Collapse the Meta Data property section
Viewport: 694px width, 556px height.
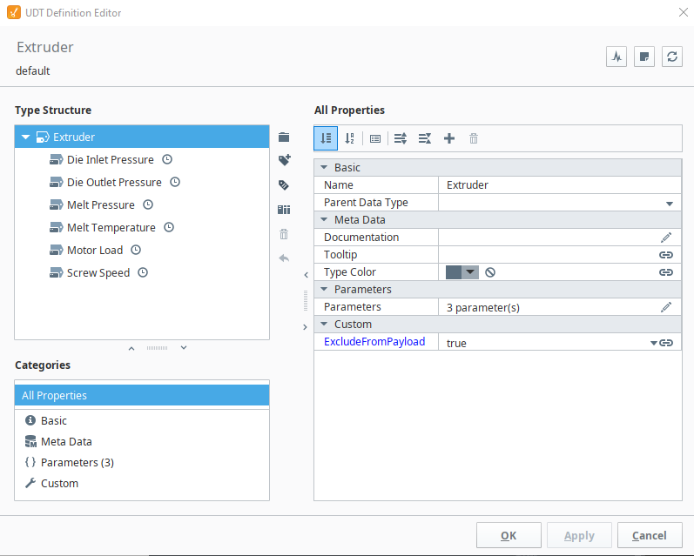click(x=324, y=220)
